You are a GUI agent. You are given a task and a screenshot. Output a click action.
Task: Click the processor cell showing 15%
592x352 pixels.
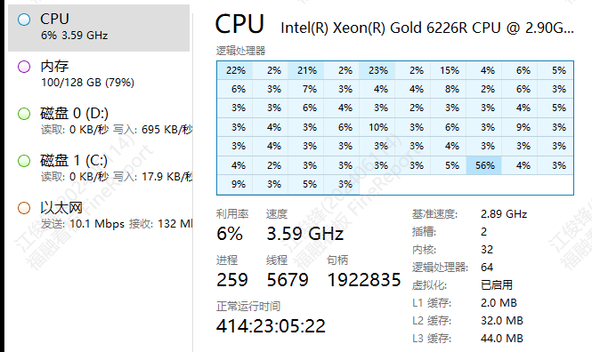[448, 70]
